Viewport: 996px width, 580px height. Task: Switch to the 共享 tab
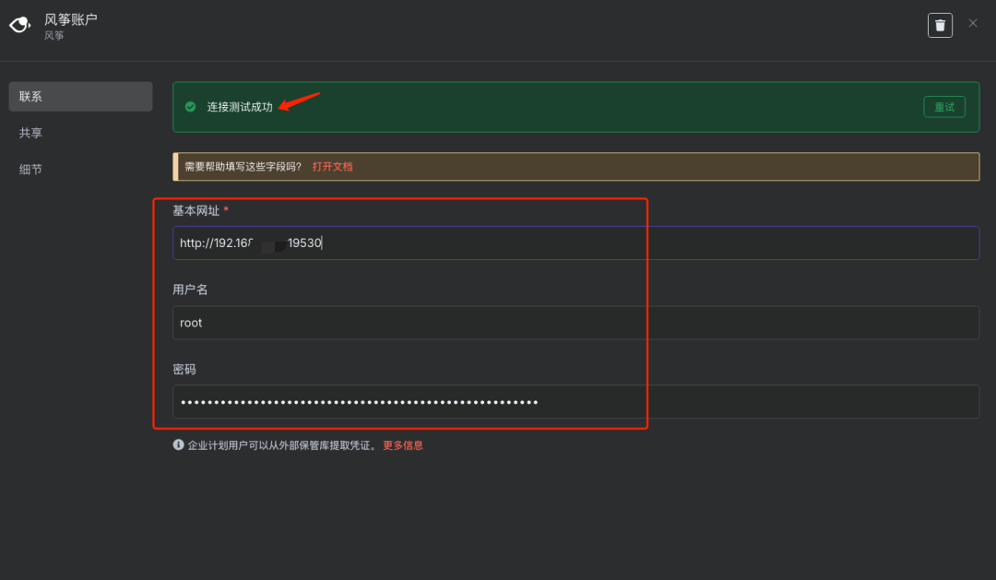point(30,132)
